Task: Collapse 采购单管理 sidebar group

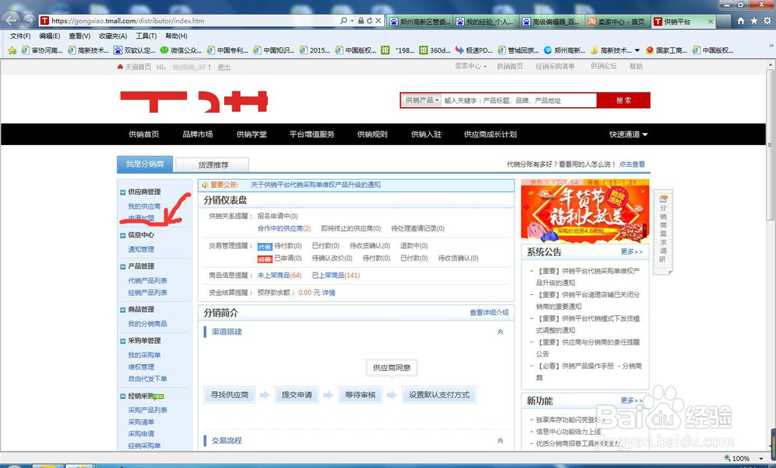Action: [x=123, y=341]
